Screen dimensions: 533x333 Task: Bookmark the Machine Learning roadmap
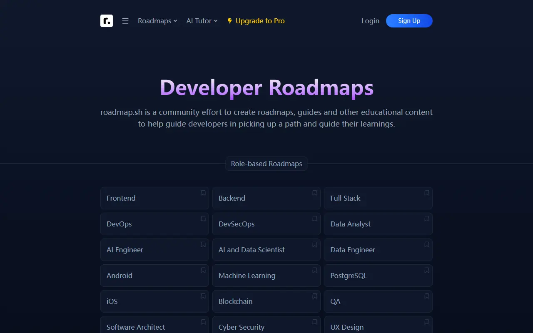pyautogui.click(x=315, y=270)
